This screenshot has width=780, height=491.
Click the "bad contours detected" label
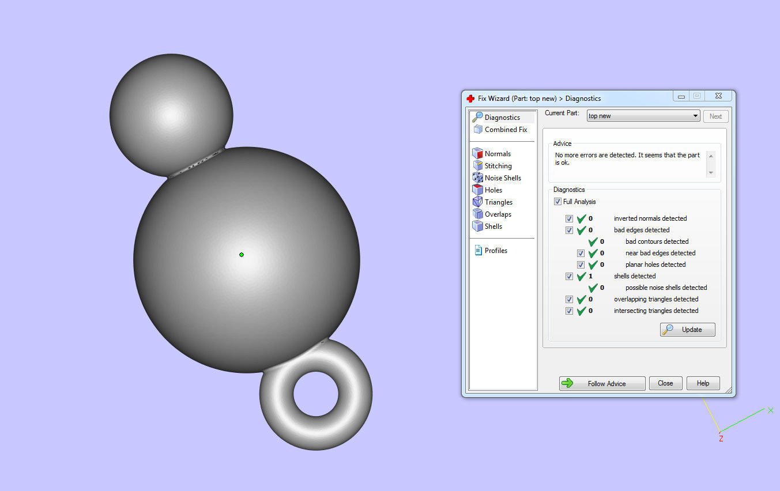(657, 241)
